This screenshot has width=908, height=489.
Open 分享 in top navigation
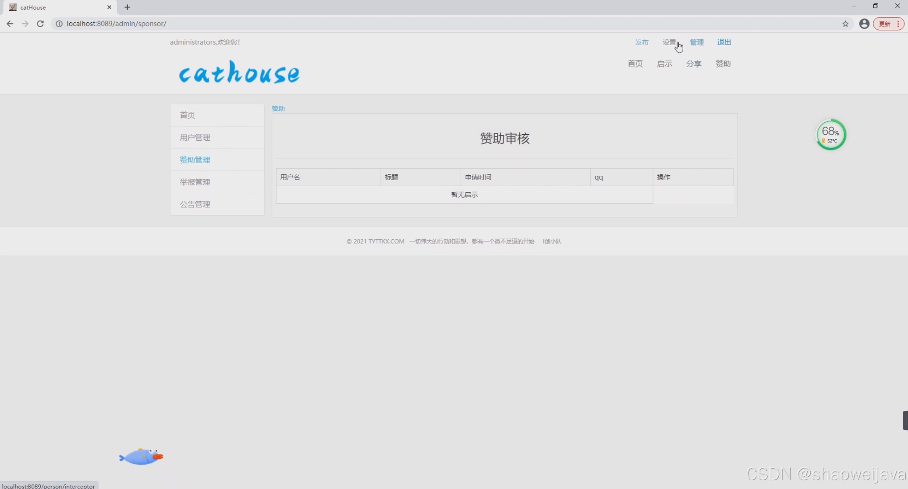(x=694, y=64)
